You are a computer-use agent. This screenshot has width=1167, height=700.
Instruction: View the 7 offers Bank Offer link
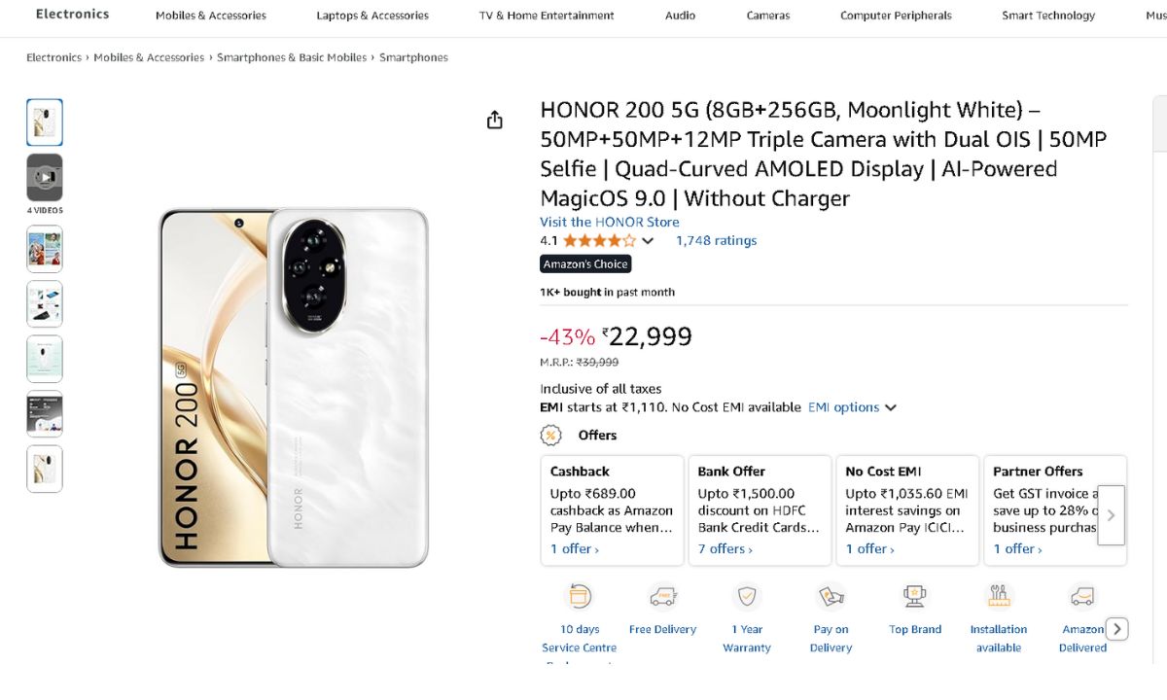(725, 549)
